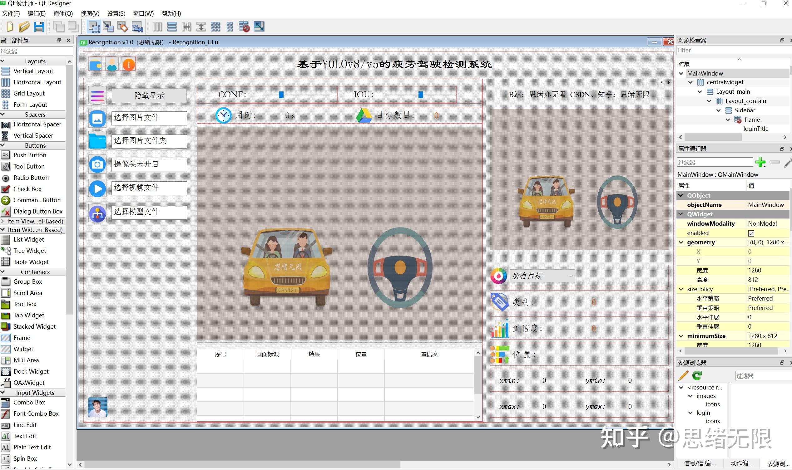This screenshot has height=470, width=792.
Task: Click the 隐藏显示 button
Action: point(149,95)
